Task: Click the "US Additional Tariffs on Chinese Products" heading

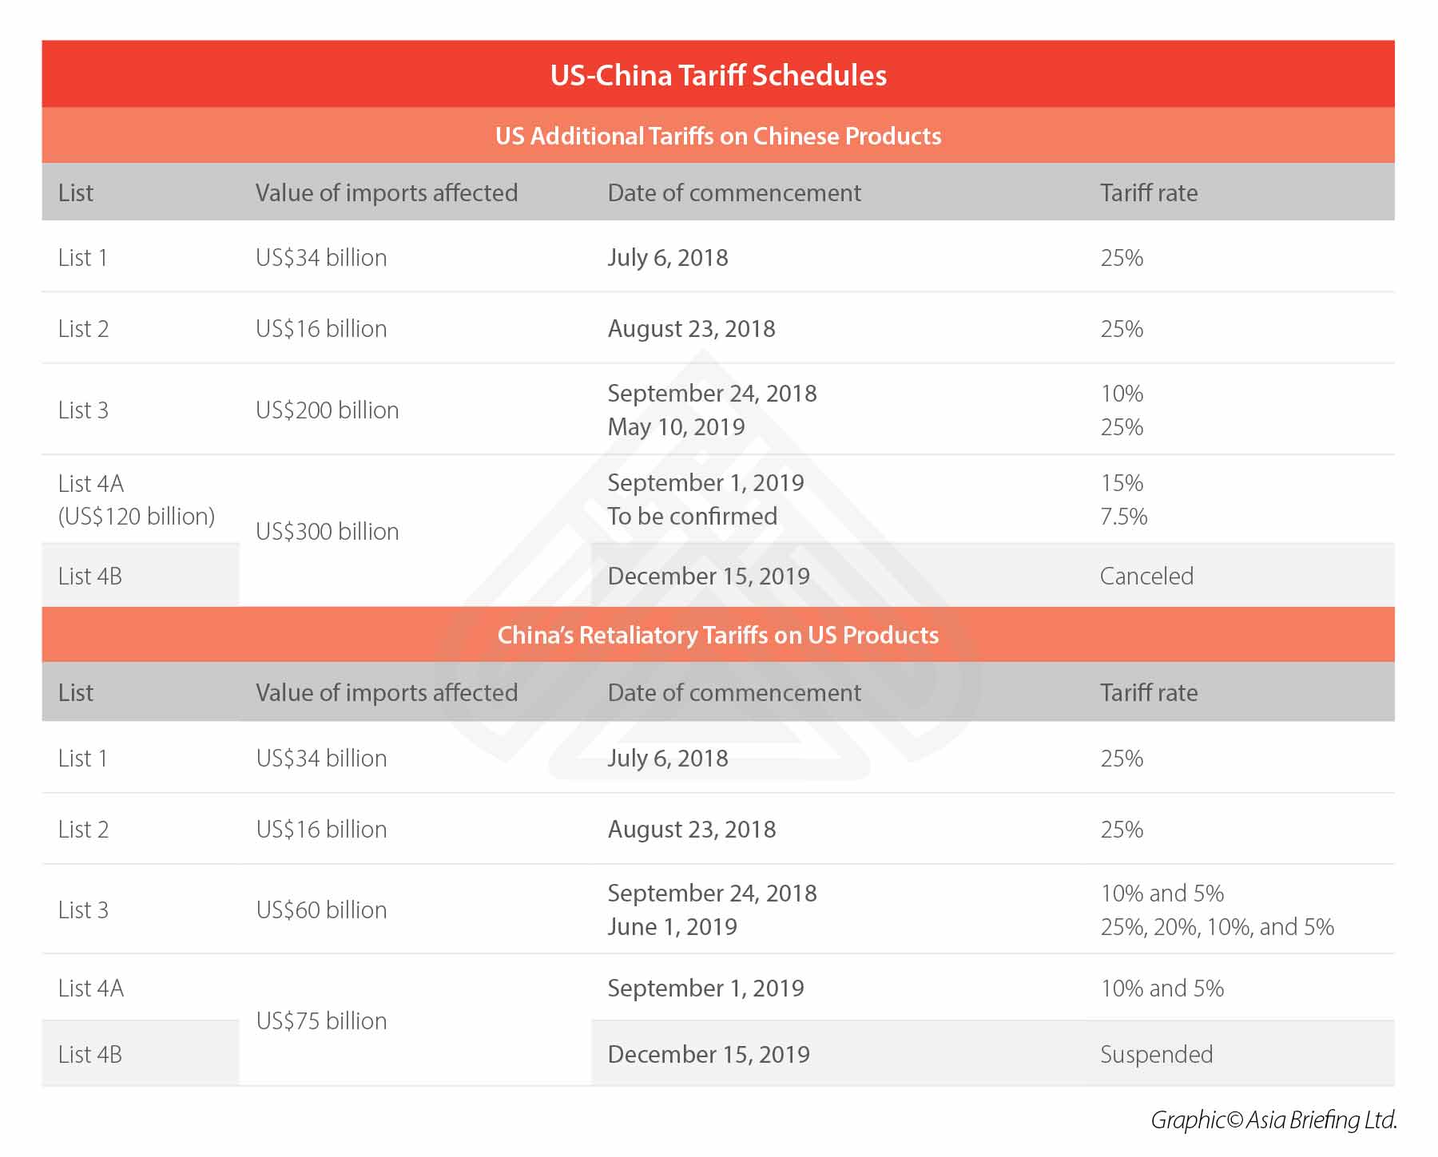Action: click(718, 136)
